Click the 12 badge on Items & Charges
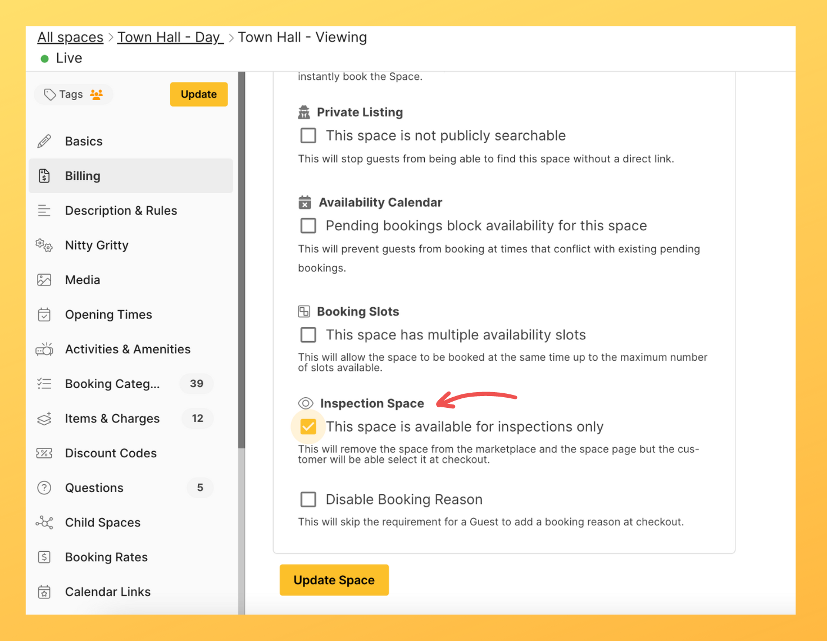The image size is (827, 641). coord(198,419)
